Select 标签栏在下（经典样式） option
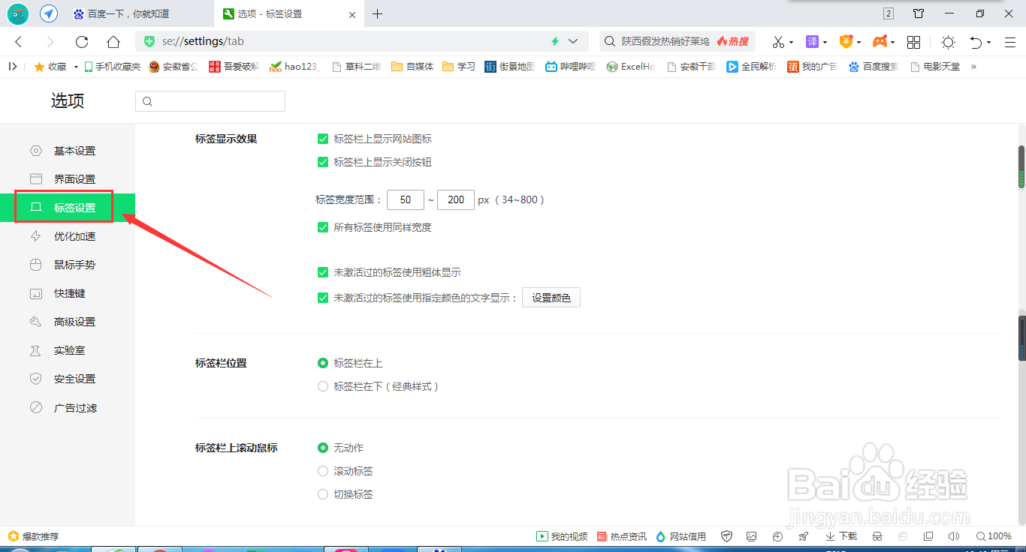Screen dimensions: 1026x552 323,386
